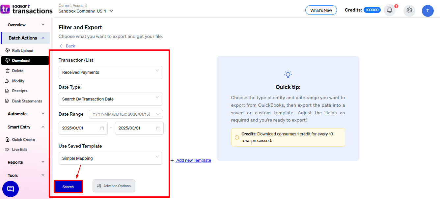Open Bulk Upload in sidebar
The image size is (440, 199).
point(22,51)
